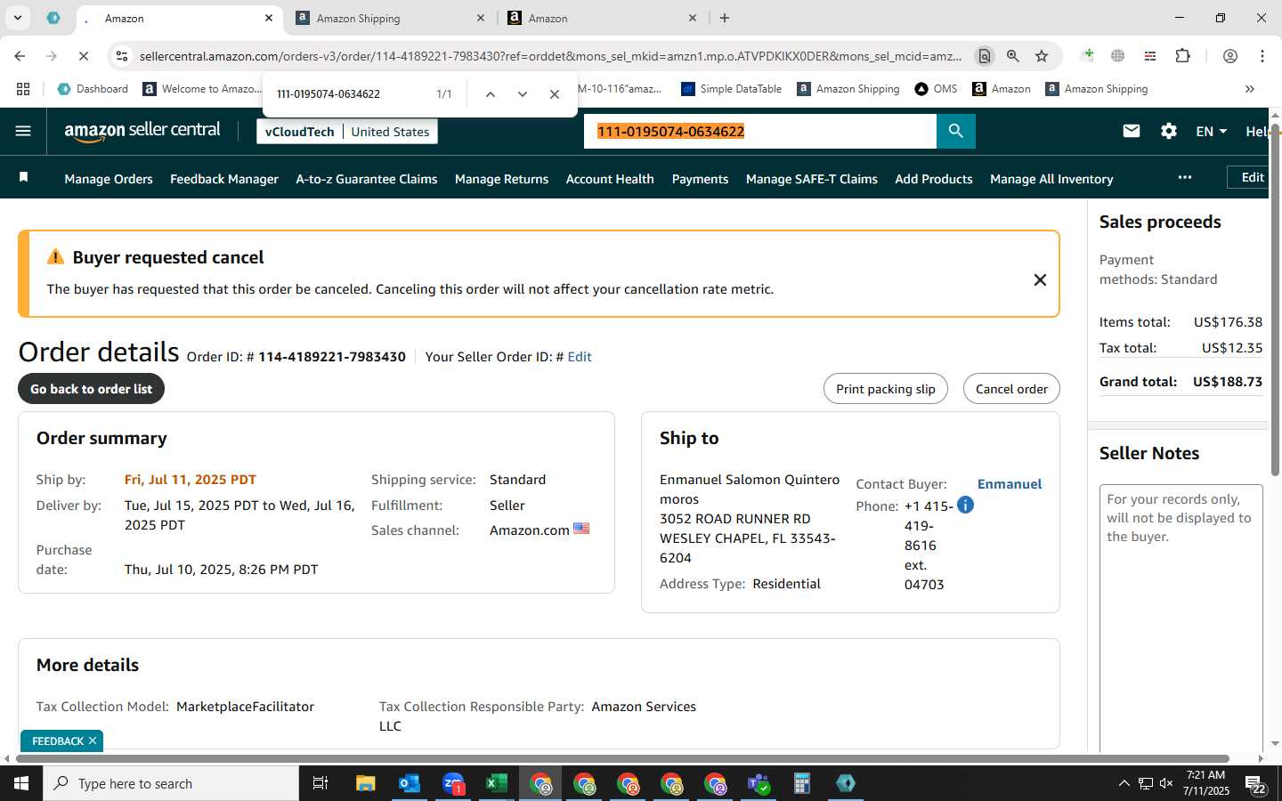The width and height of the screenshot is (1282, 801).
Task: Click the phone info icon
Action: click(965, 506)
